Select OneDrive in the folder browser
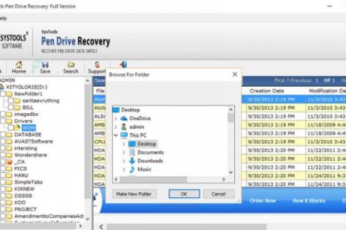 [x=139, y=118]
